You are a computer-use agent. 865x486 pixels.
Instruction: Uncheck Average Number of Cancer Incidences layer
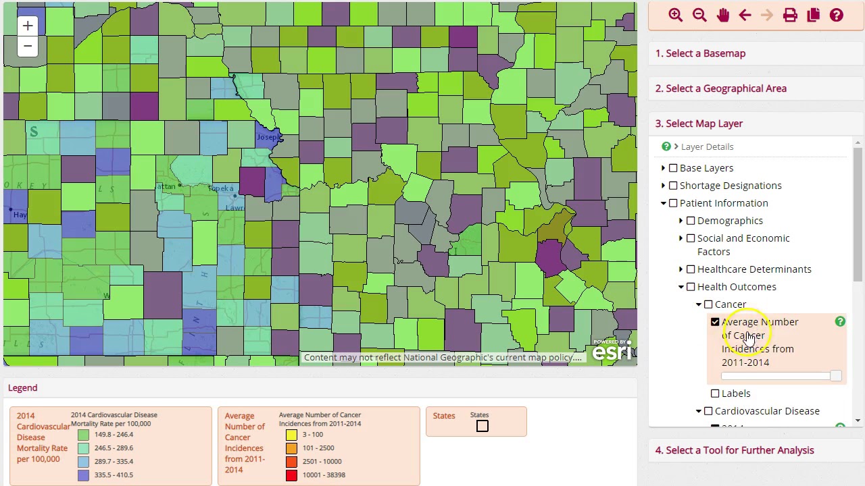pos(715,322)
